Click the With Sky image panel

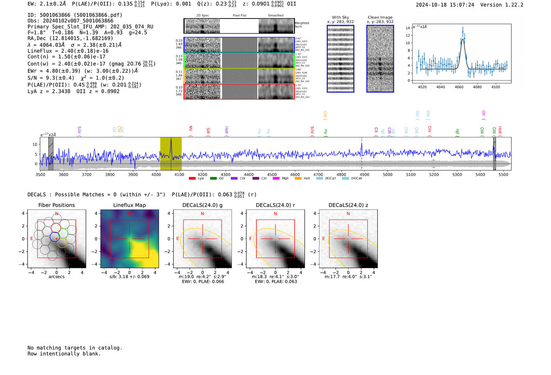click(340, 59)
